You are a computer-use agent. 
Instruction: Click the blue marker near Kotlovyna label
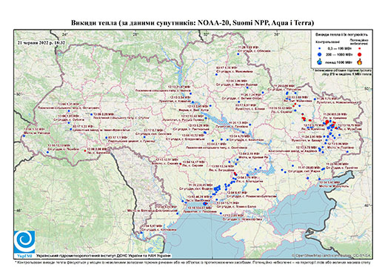[x=141, y=232]
